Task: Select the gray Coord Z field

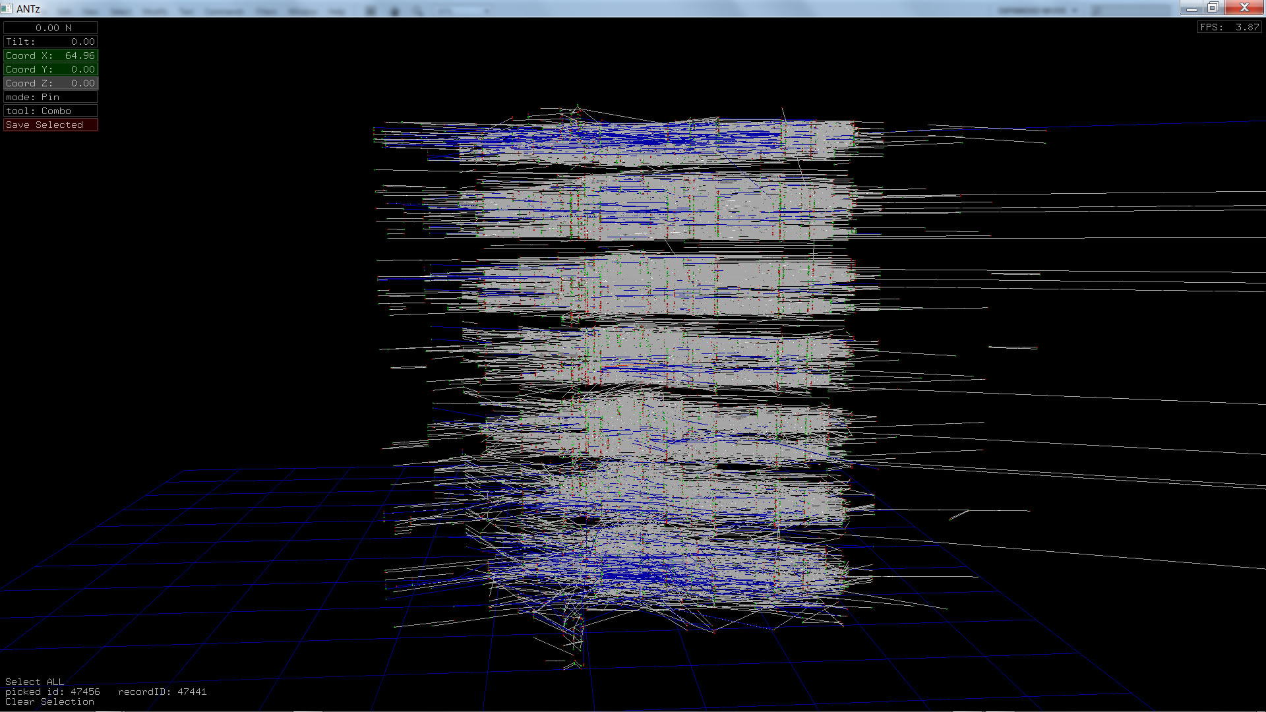Action: pos(51,83)
